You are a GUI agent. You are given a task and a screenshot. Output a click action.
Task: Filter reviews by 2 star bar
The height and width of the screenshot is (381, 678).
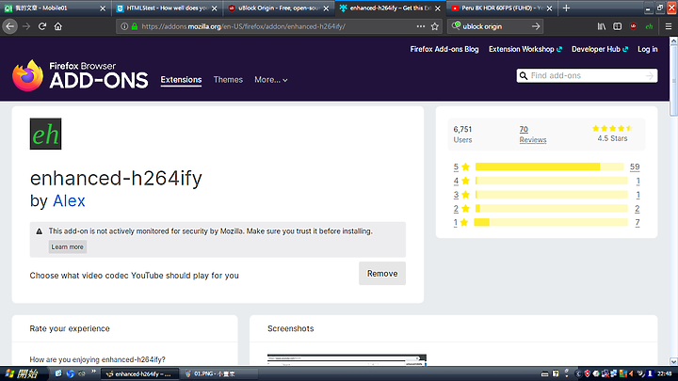551,209
